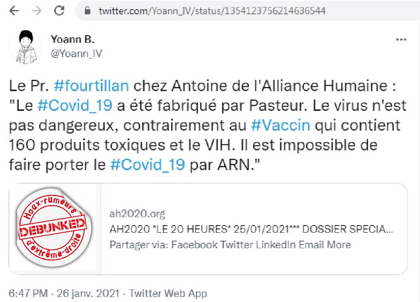Click the @Yoann_IV handle
Screen dimensions: 420x302
point(76,54)
